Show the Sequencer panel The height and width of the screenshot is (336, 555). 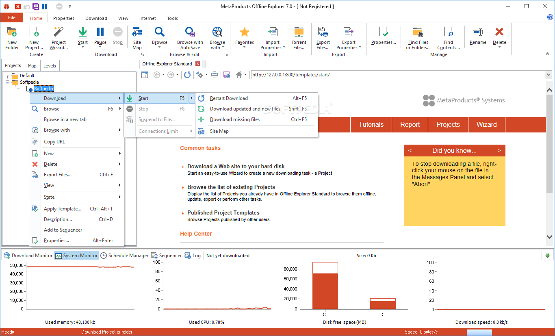[167, 256]
